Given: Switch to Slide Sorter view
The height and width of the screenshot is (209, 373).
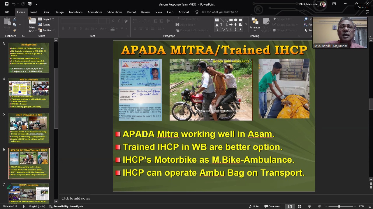Looking at the screenshot, I should (300, 206).
